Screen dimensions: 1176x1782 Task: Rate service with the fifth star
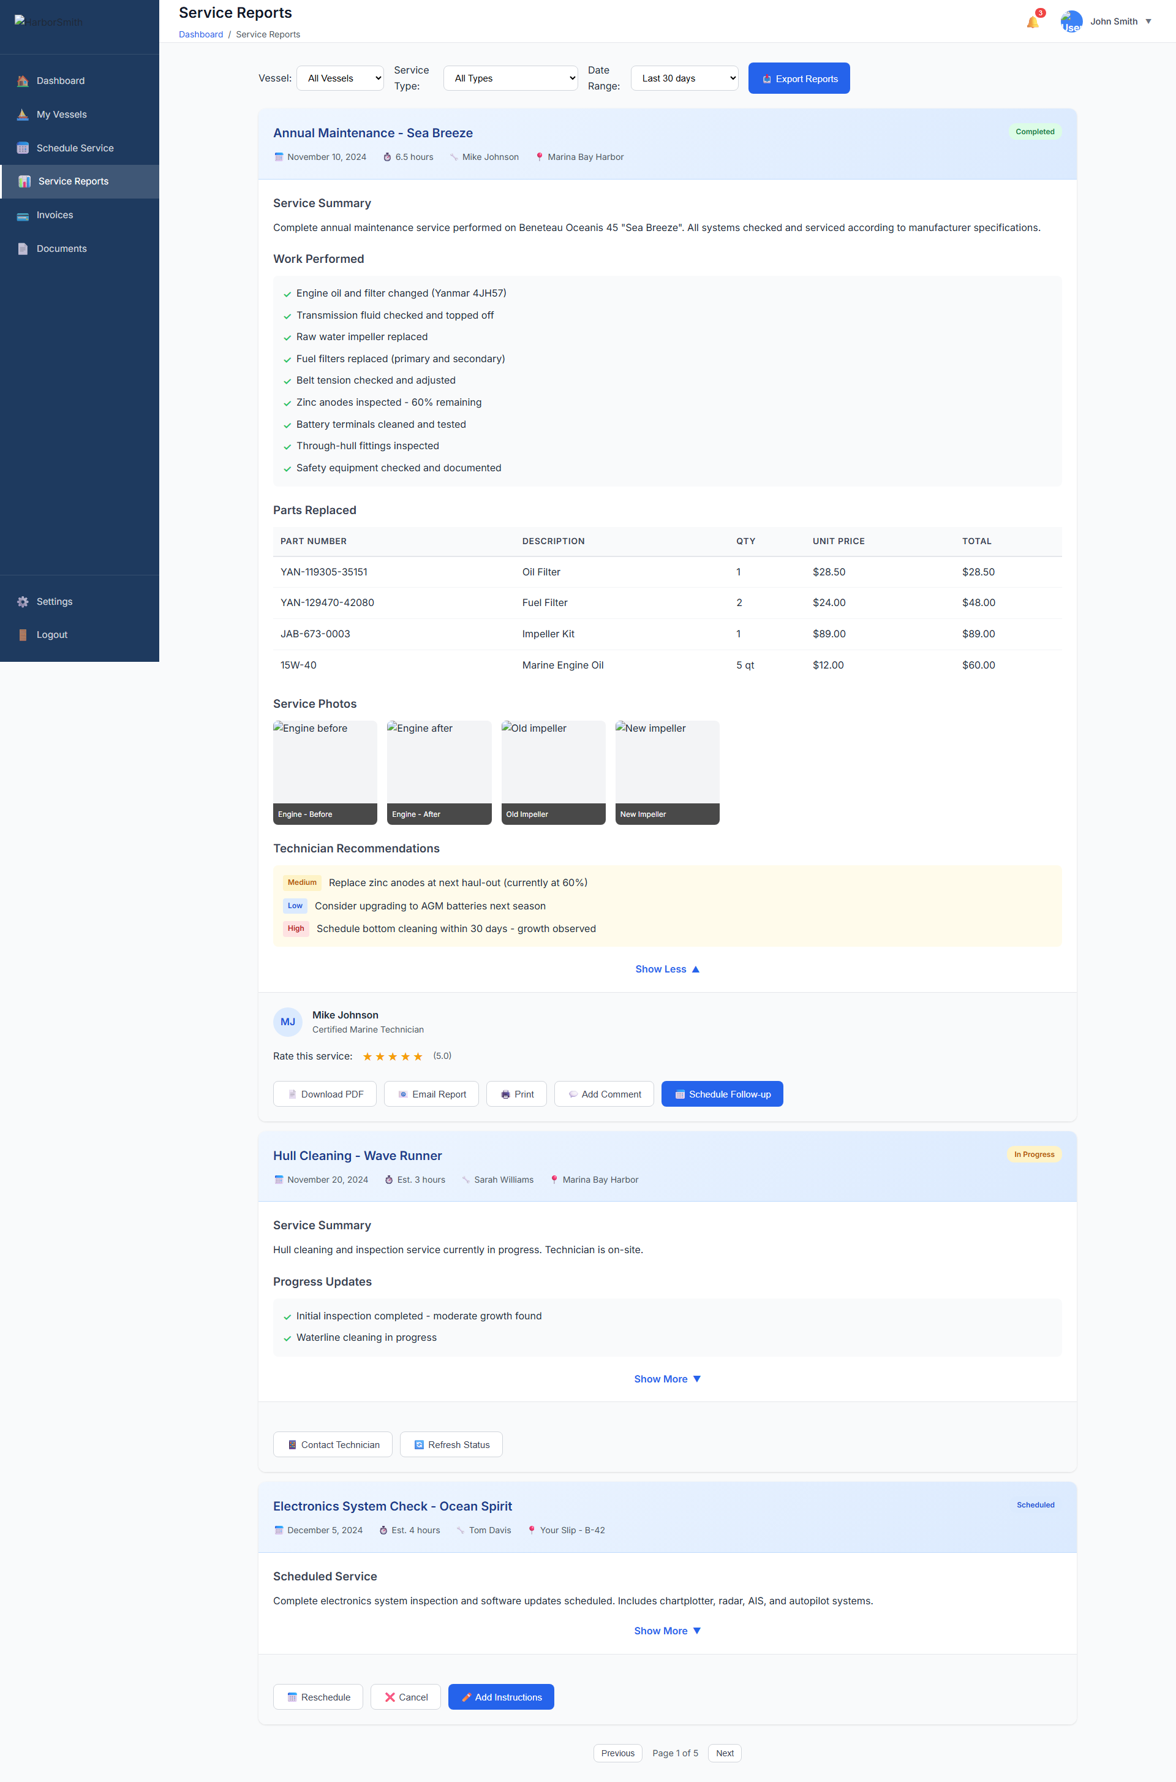click(418, 1056)
